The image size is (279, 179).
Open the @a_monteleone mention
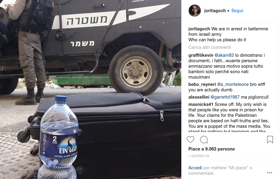tap(233, 84)
